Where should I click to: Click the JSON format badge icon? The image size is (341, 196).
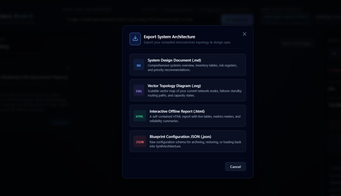(140, 141)
